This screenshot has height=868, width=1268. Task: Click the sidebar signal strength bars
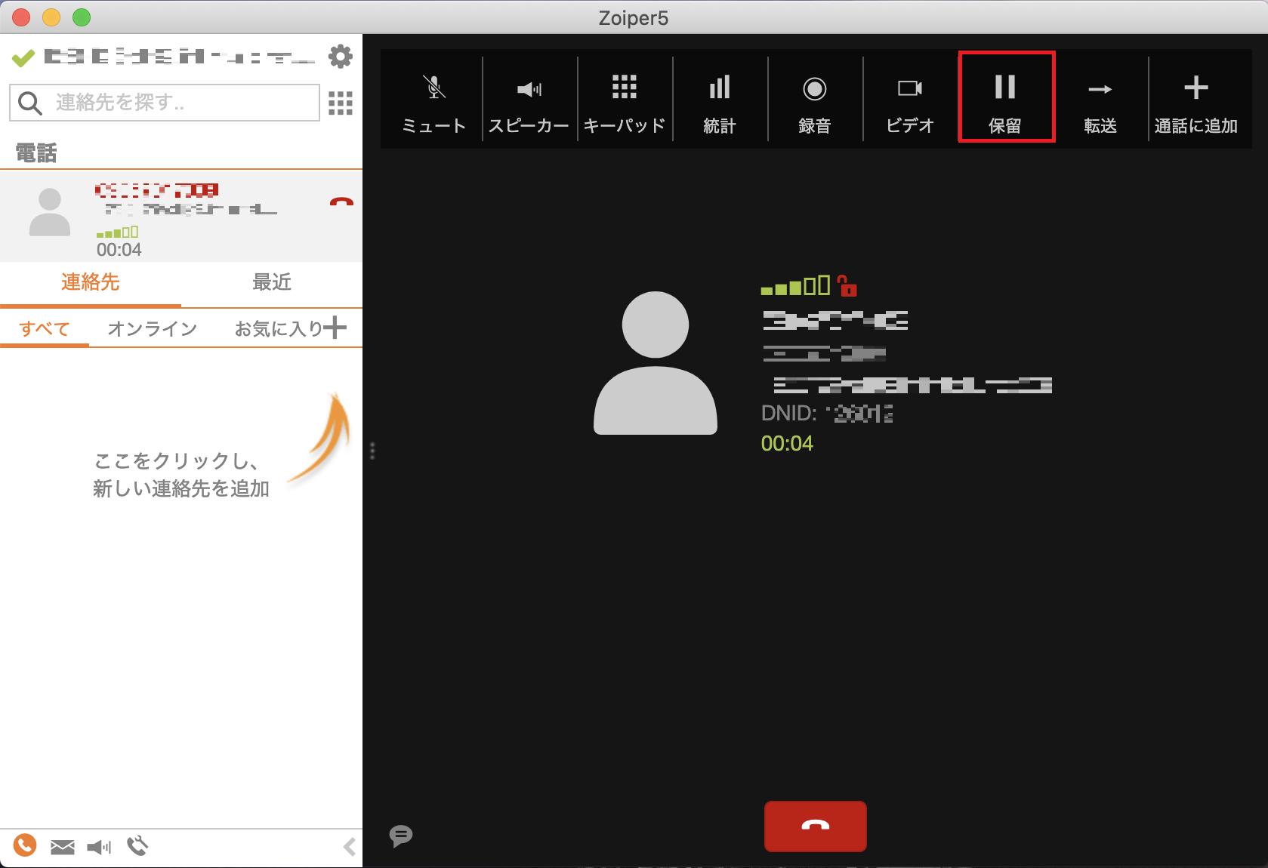click(117, 232)
